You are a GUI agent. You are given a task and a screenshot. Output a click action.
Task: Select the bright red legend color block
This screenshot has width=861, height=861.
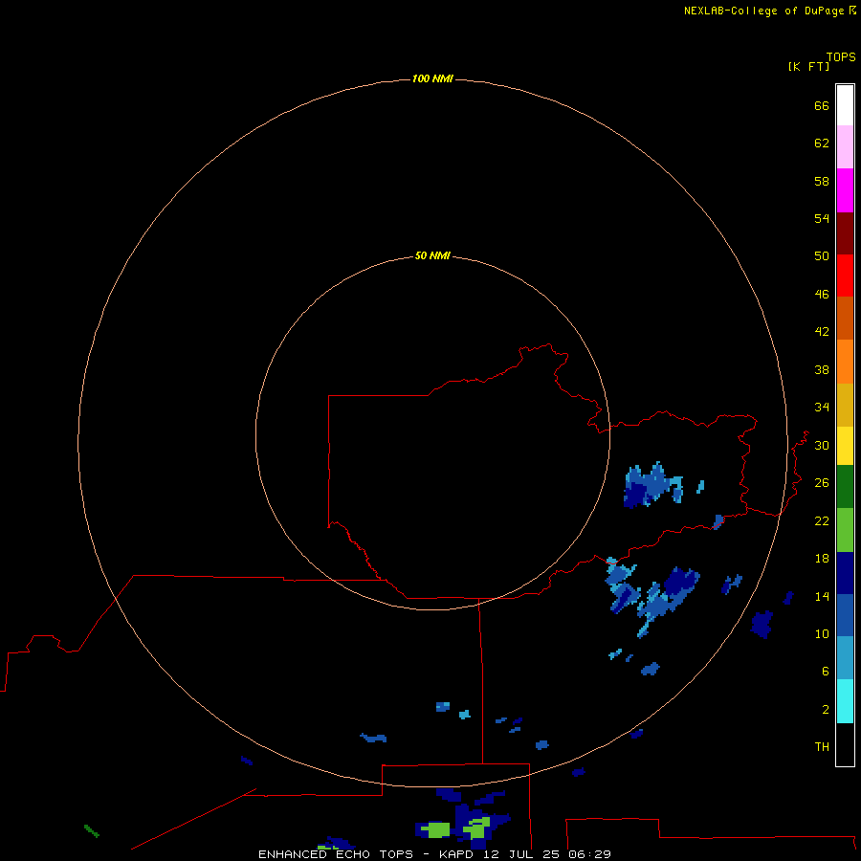845,276
